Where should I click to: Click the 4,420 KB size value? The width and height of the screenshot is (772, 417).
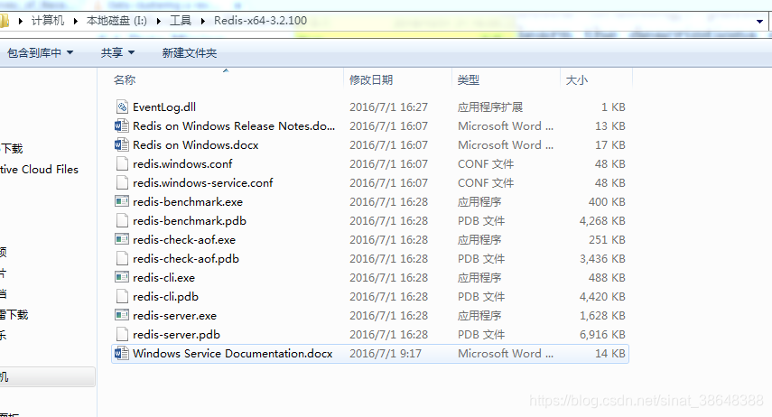pos(602,296)
